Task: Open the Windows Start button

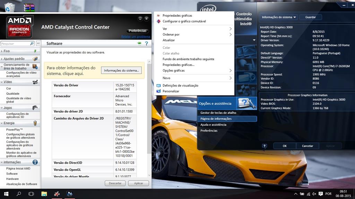Action: 6,194
